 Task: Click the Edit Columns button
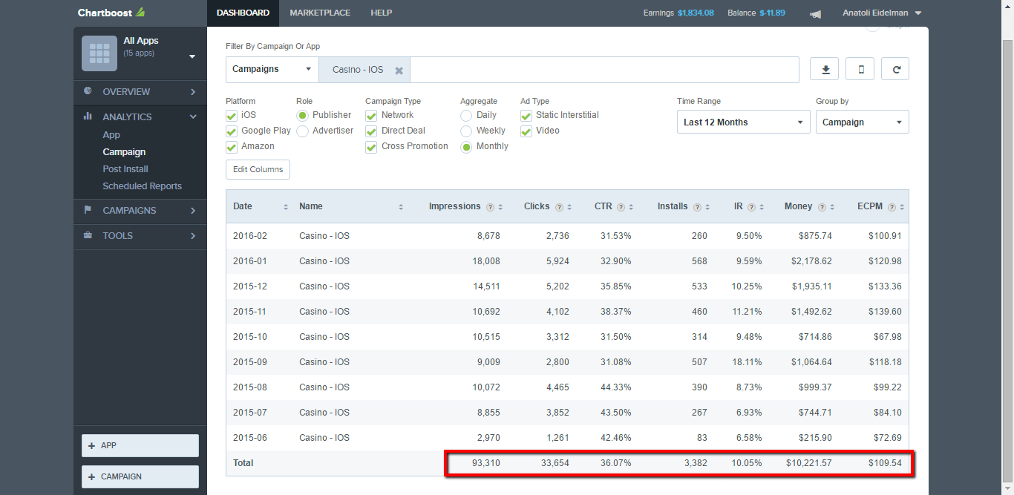pos(258,169)
